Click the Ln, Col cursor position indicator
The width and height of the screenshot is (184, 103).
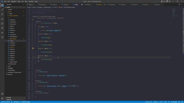pos(149,102)
